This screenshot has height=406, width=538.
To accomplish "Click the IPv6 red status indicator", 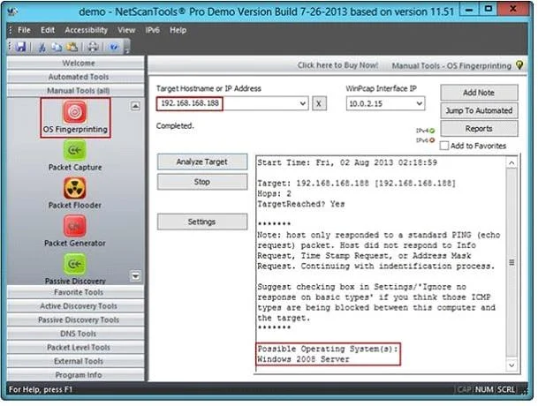I will tap(432, 140).
